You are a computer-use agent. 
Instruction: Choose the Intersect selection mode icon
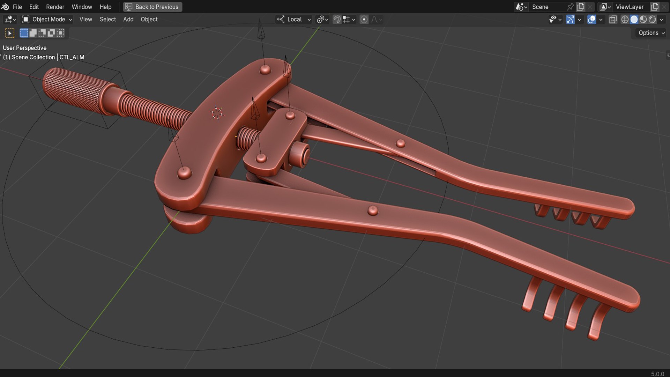(60, 33)
